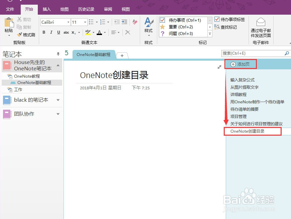Viewport: 291px width, 219px height.
Task: Open bulleted list style dropdown arrow
Action: point(97,22)
